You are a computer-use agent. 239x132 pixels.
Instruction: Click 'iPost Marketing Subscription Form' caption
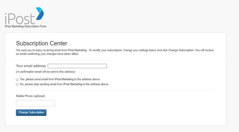25,26
